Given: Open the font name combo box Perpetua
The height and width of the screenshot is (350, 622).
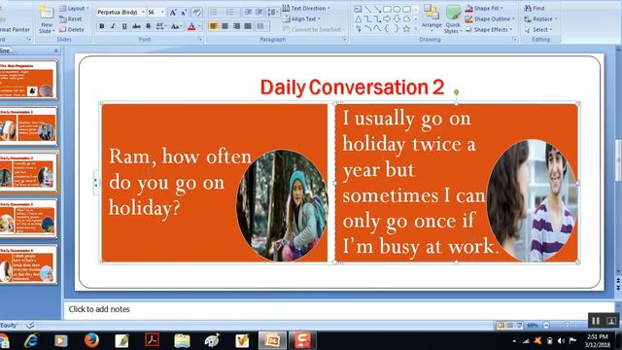Looking at the screenshot, I should click(121, 13).
